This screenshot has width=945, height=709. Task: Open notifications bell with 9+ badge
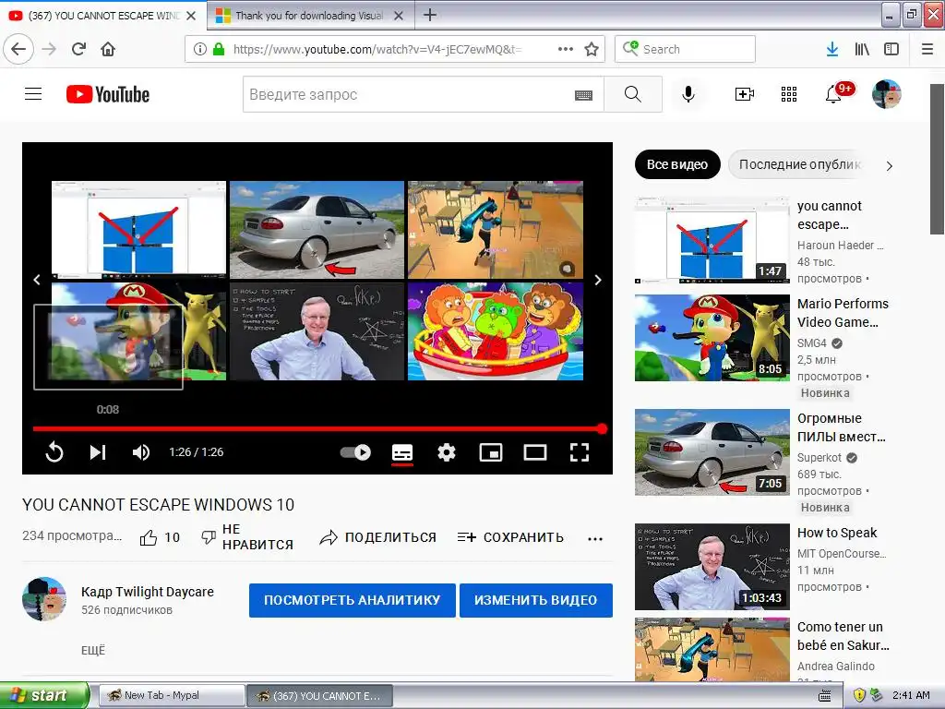coord(836,93)
